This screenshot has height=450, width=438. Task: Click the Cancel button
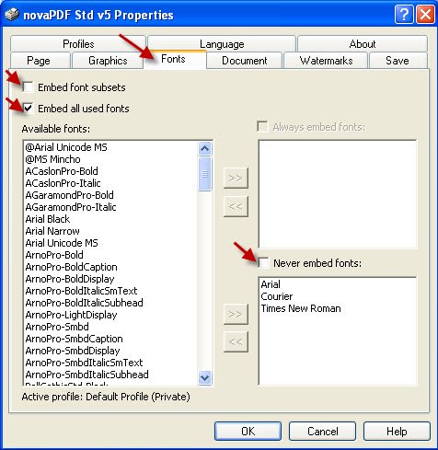click(322, 432)
